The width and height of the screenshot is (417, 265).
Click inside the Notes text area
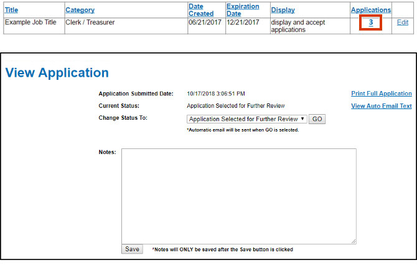pos(238,196)
